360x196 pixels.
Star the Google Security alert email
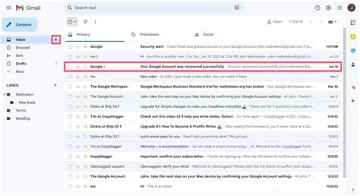[x=77, y=46]
